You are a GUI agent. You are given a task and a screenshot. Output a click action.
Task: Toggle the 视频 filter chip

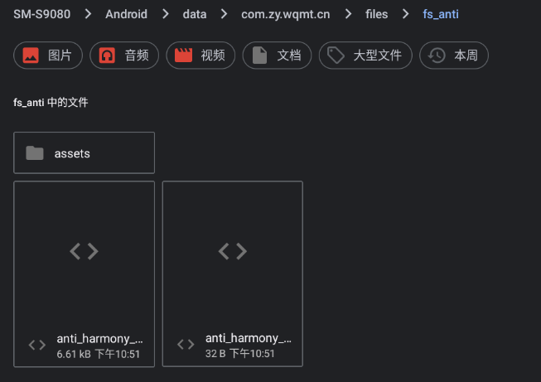coord(200,56)
